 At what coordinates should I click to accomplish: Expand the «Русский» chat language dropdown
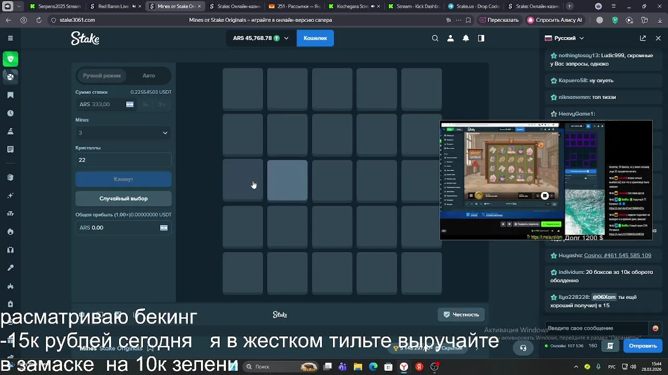[x=564, y=38]
